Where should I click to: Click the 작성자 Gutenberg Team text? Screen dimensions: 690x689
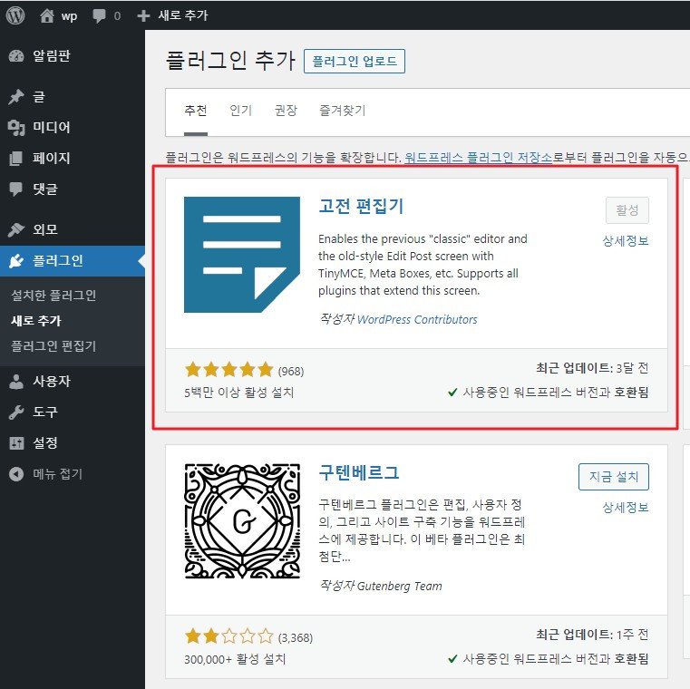[x=381, y=586]
